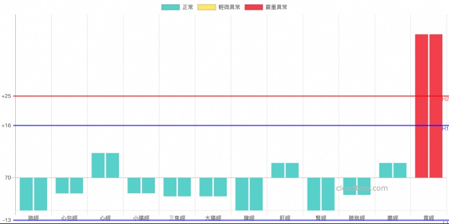449x224 pixels.
Task: Click the red H2 threshold line at +25
Action: click(x=224, y=96)
